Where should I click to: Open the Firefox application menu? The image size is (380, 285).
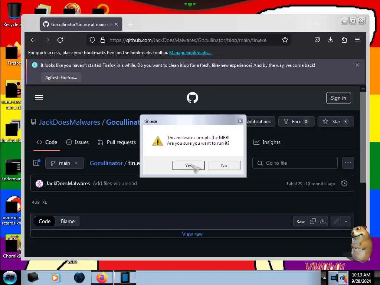(357, 40)
